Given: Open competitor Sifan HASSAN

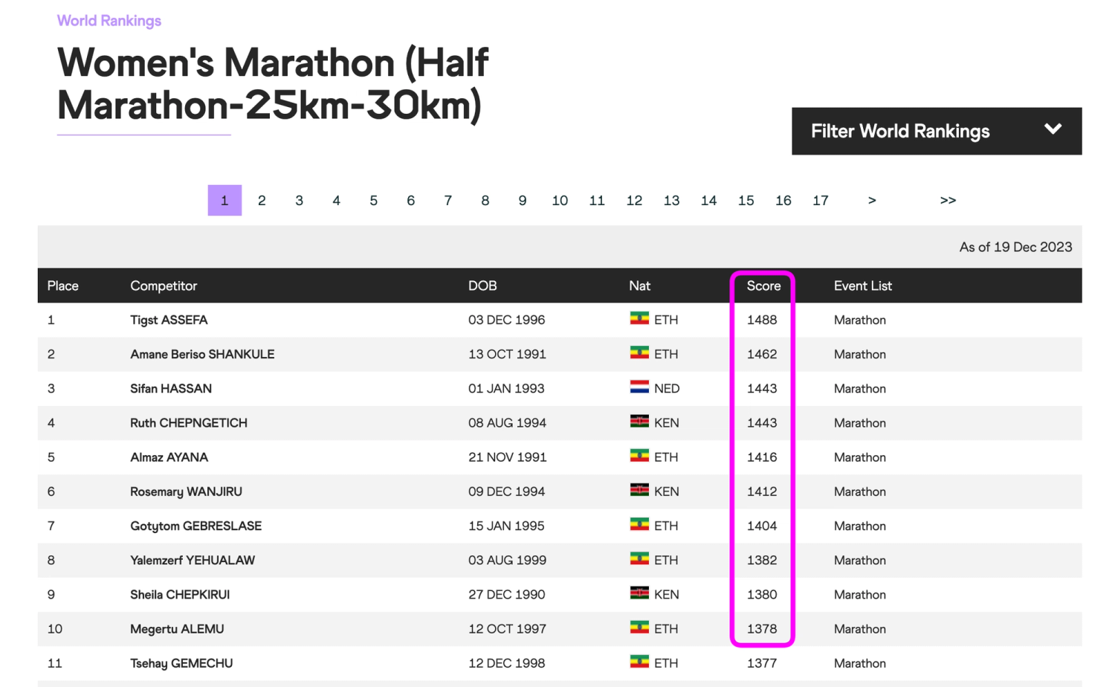Looking at the screenshot, I should [x=171, y=388].
